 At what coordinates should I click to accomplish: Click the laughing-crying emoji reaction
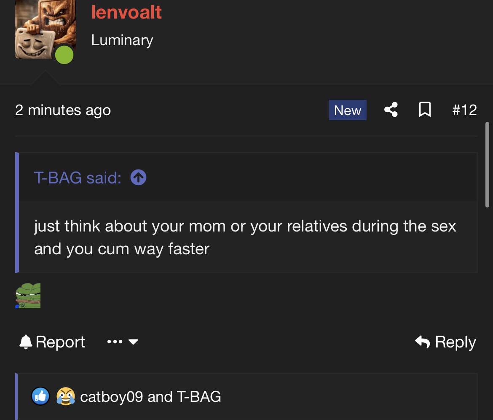tap(66, 396)
